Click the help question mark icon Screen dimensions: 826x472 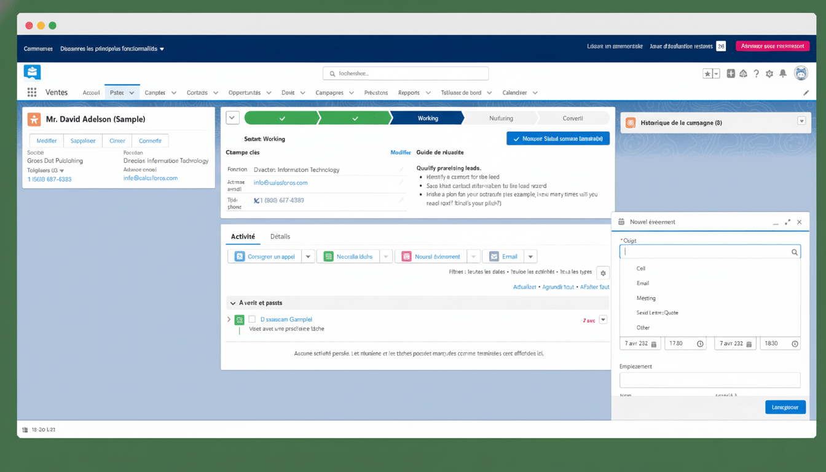click(x=757, y=73)
